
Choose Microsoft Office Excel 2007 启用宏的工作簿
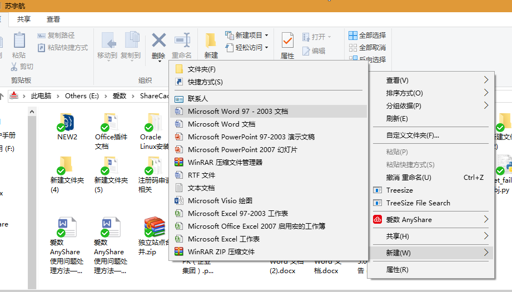269,226
